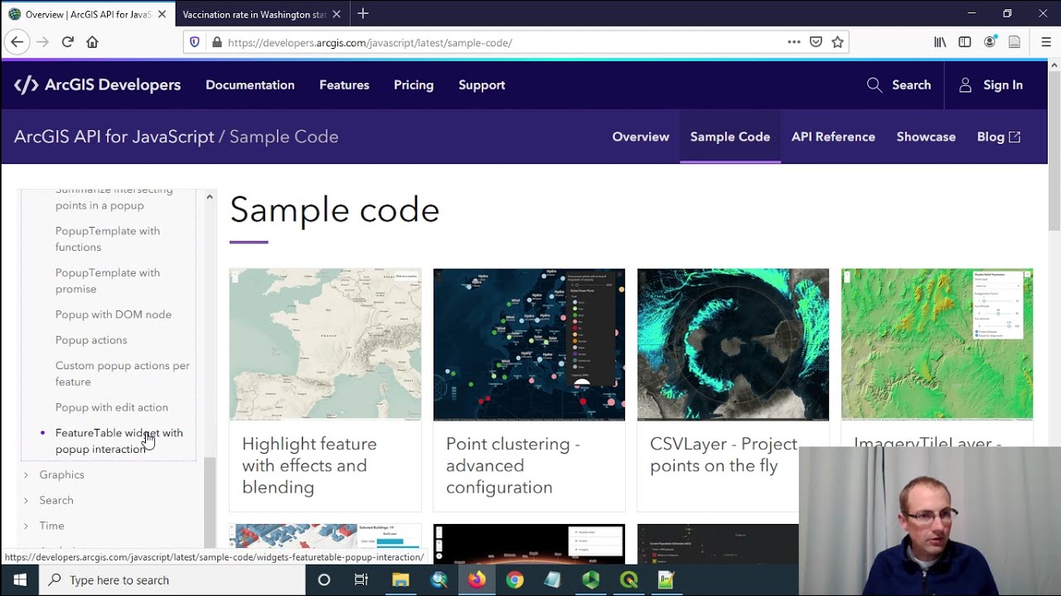Open Cortana circle icon
Viewport: 1061px width, 596px height.
[324, 580]
